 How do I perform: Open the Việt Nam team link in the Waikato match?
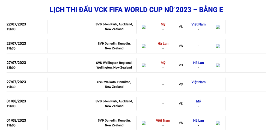198,82
